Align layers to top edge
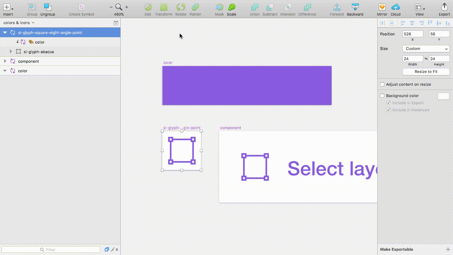This screenshot has height=255, width=453. 430,23
